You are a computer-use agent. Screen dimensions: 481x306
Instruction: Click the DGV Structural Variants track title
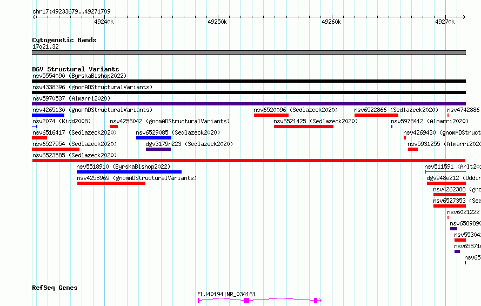[76, 69]
